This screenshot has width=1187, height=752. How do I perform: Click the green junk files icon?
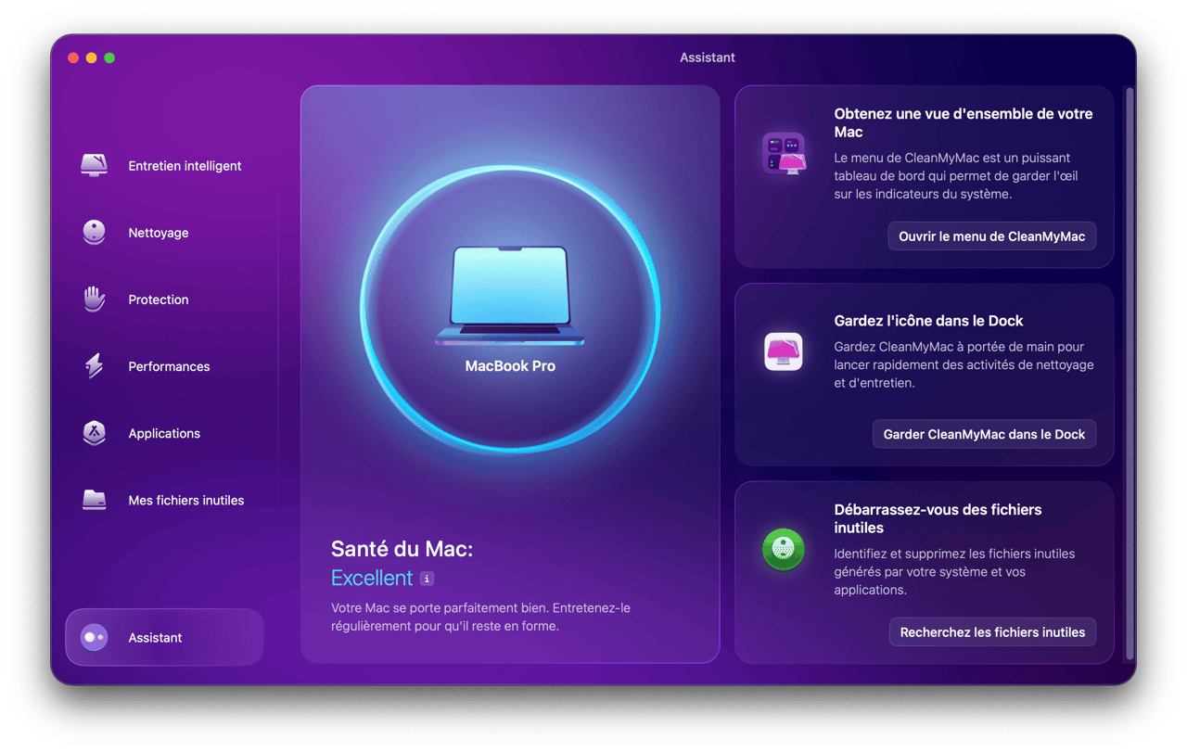point(784,549)
